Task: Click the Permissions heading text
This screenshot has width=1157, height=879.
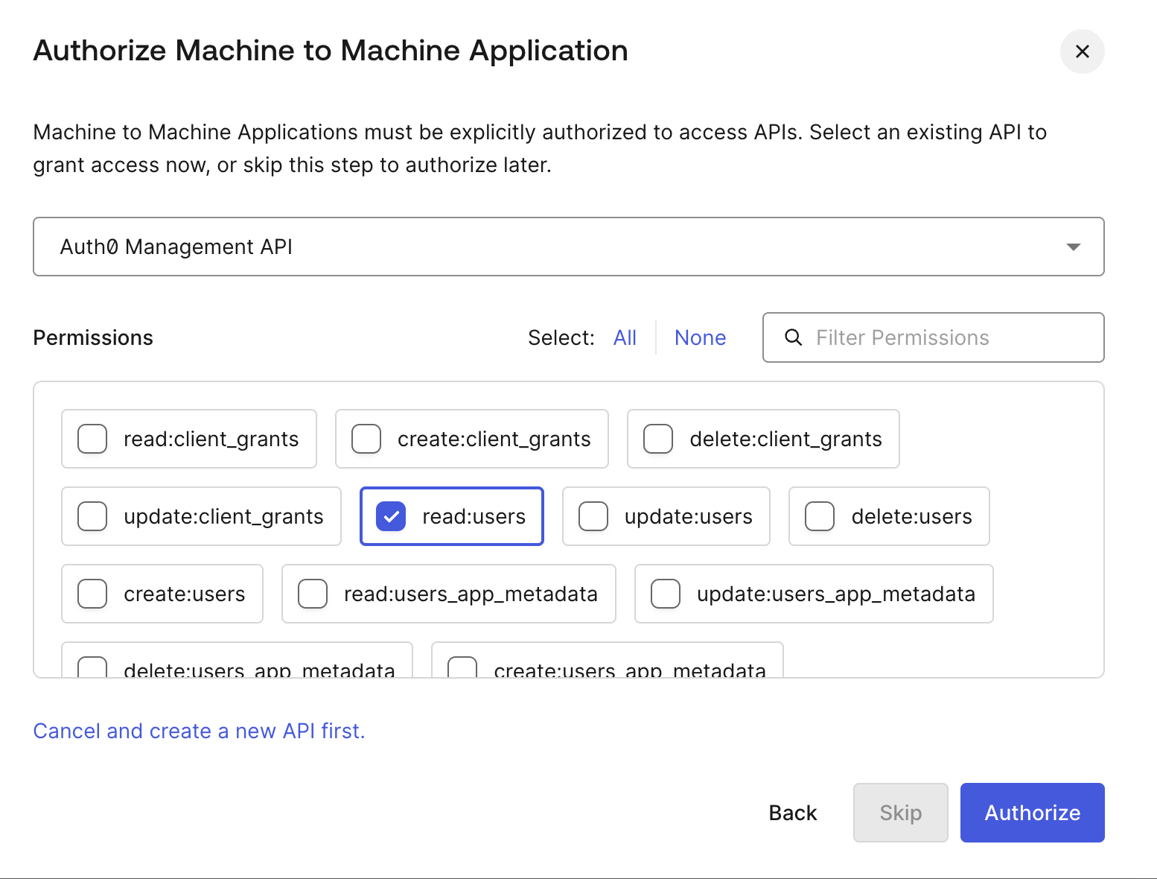Action: 93,337
